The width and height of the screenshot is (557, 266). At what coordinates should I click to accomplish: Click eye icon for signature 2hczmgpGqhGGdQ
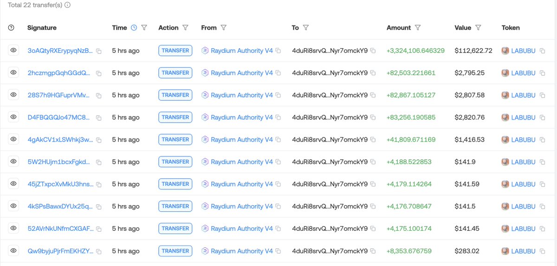coord(13,72)
